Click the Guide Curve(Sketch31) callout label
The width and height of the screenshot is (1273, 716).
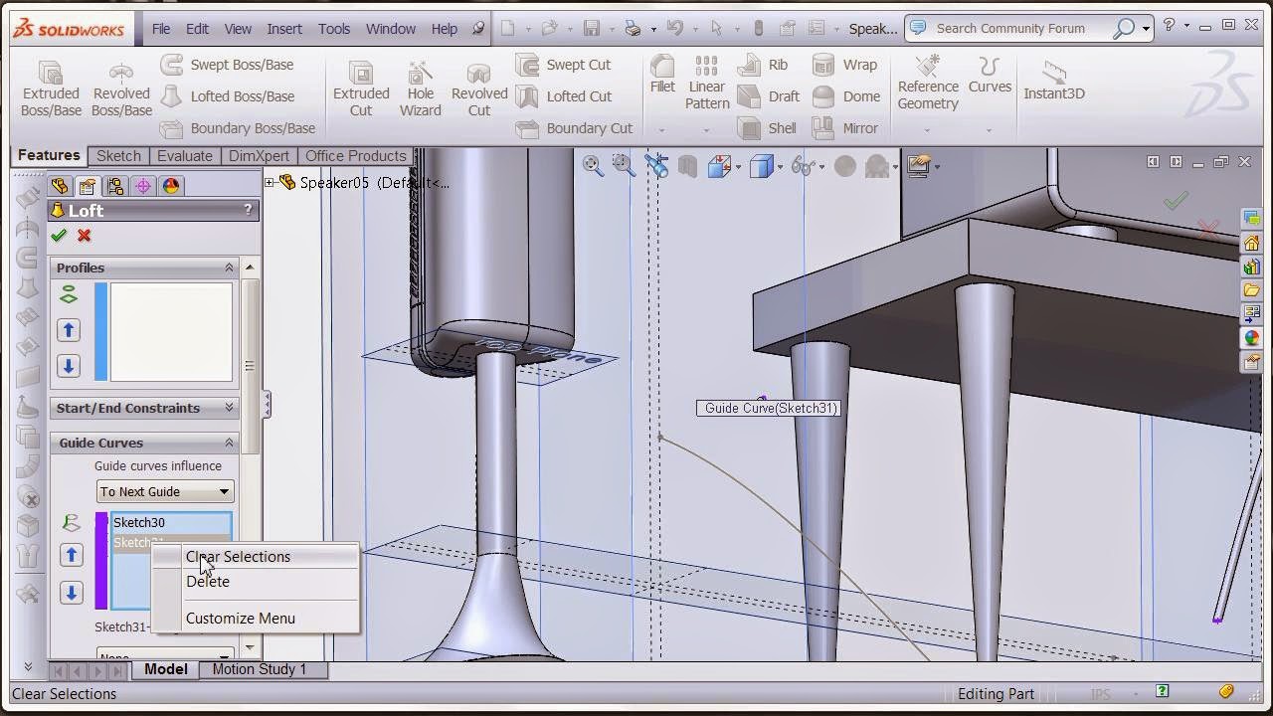pyautogui.click(x=770, y=408)
